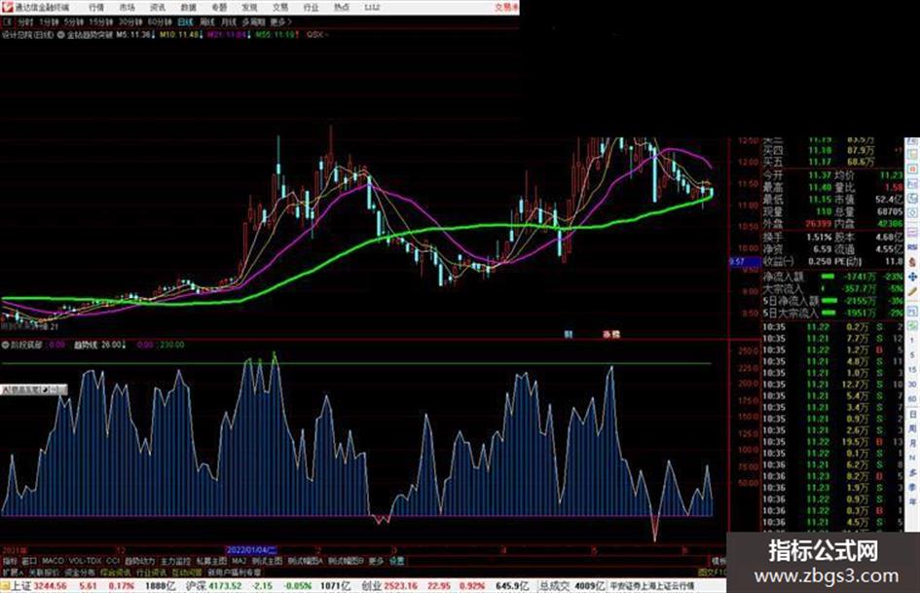Open the 综合资讯 link

point(116,572)
